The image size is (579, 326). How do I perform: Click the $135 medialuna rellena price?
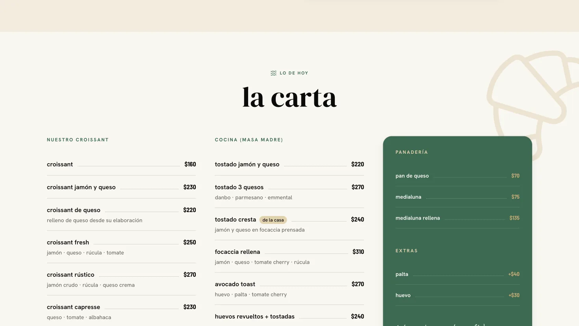click(x=514, y=218)
